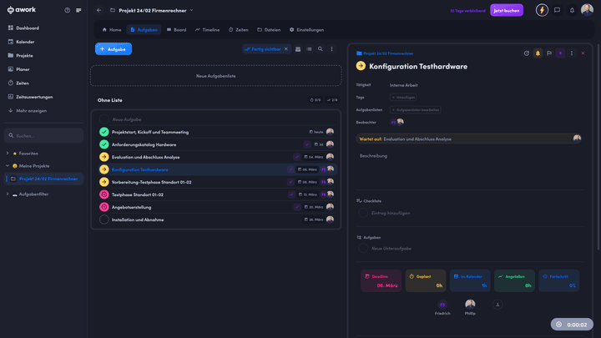Close the task detail panel

[x=582, y=53]
